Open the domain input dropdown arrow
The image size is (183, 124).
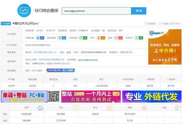(128, 11)
